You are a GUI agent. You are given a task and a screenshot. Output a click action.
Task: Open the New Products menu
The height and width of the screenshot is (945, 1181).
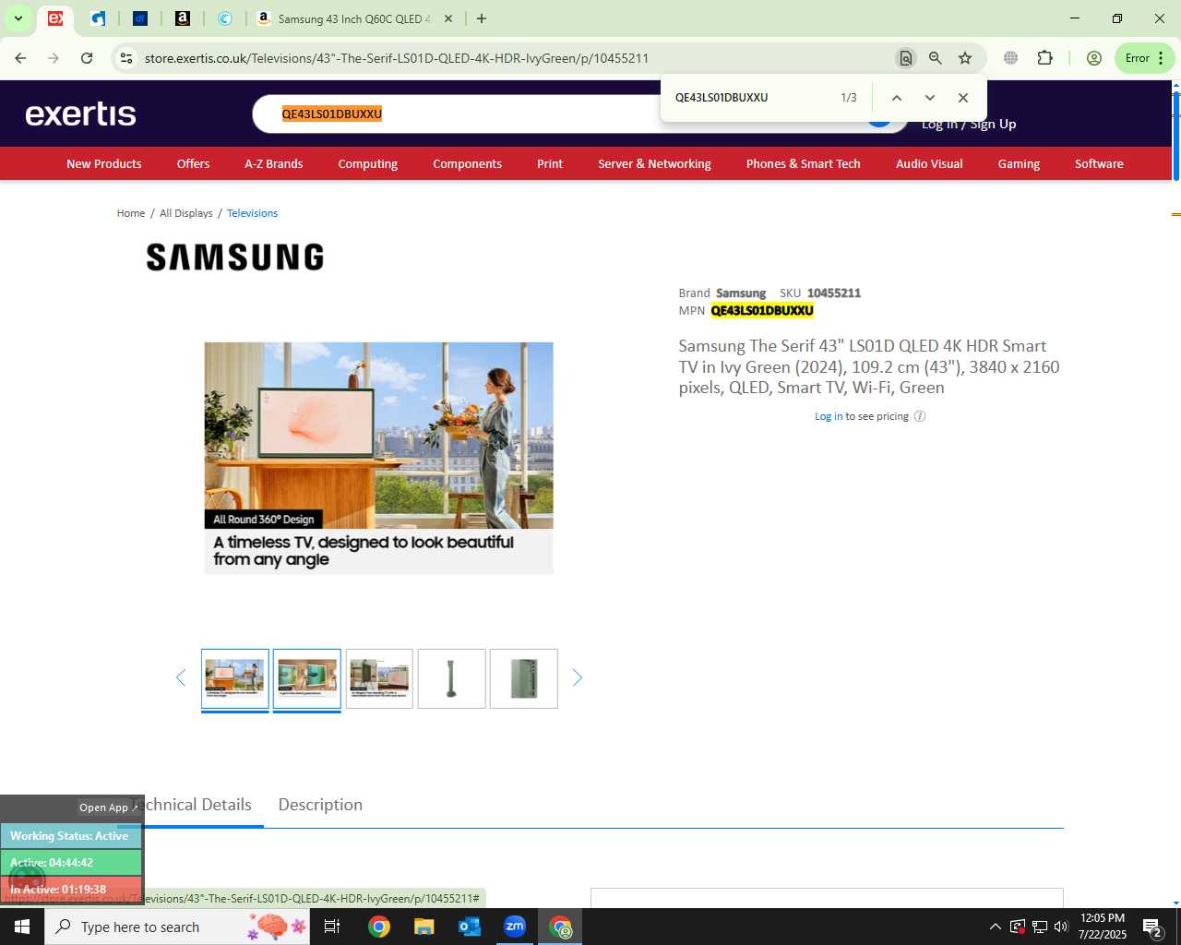[x=104, y=163]
